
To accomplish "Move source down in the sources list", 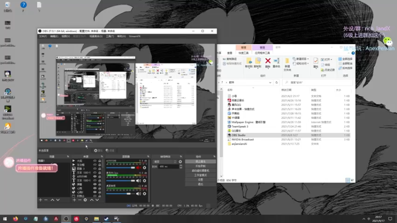I will click(97, 200).
